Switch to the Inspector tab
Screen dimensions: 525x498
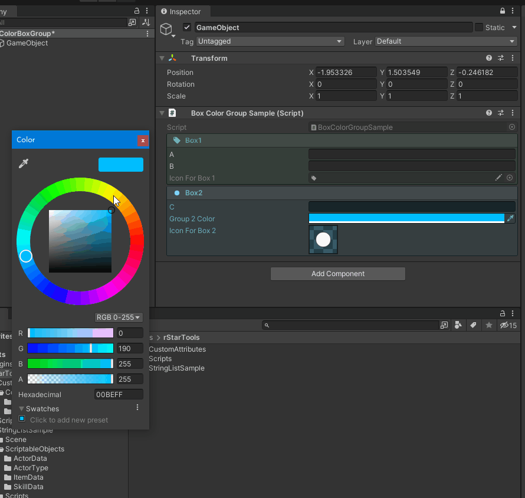[x=182, y=11]
